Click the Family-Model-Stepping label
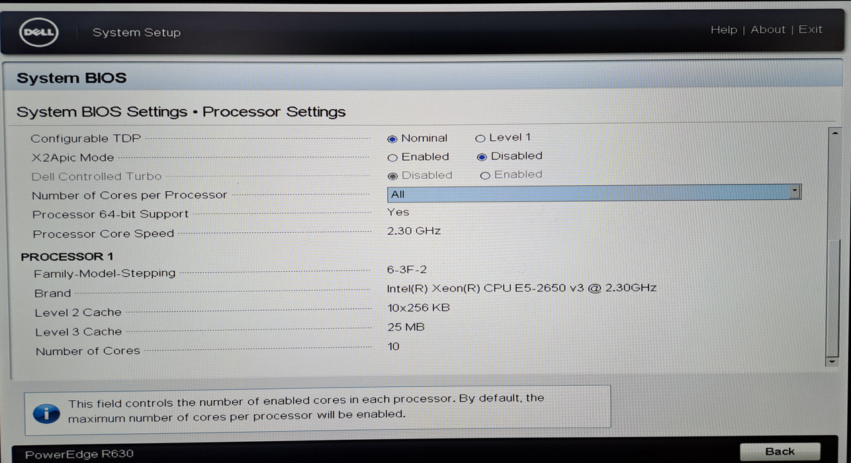Viewport: 851px width, 463px height. pyautogui.click(x=105, y=273)
